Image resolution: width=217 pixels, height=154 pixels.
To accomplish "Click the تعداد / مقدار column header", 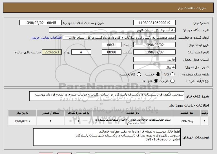I will pos(50,113).
